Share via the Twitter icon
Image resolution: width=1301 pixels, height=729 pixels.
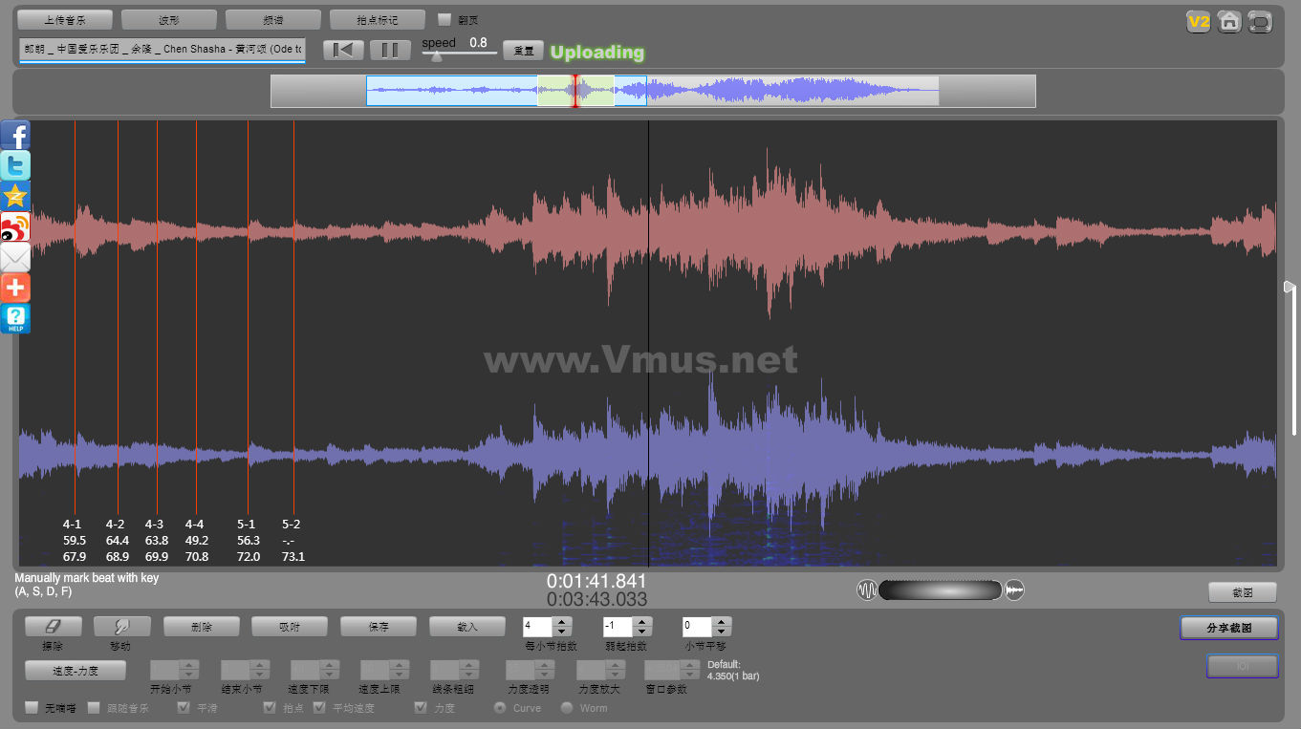coord(15,165)
